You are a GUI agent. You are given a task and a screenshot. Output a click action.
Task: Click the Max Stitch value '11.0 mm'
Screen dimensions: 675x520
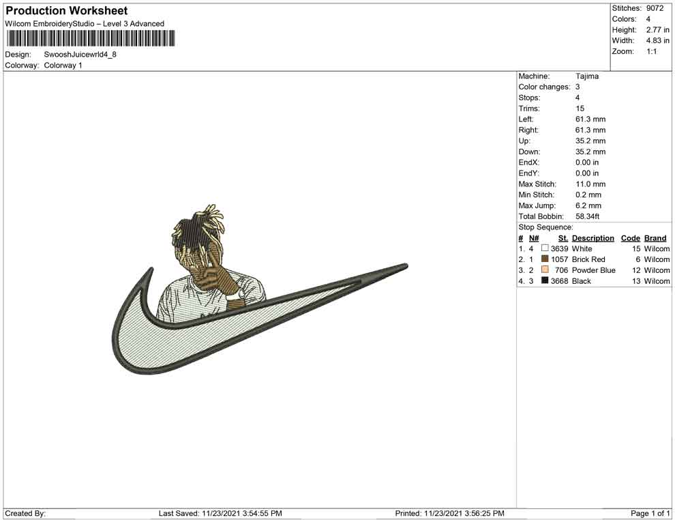pyautogui.click(x=590, y=184)
